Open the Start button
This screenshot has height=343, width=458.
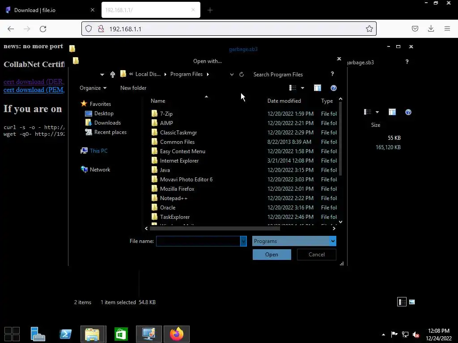pos(12,334)
